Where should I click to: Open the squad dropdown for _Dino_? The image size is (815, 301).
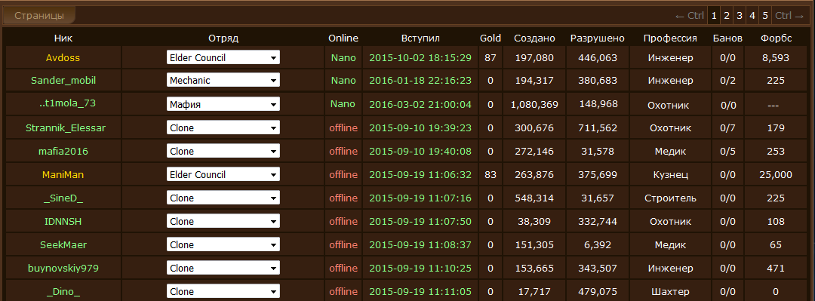click(223, 292)
